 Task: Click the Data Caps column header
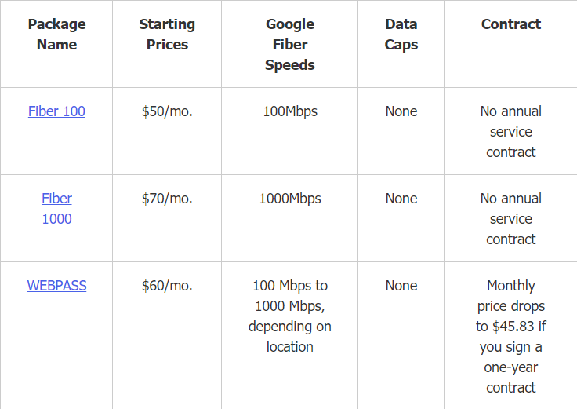coord(401,35)
